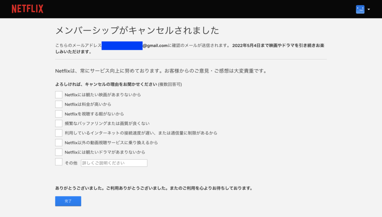
Task: Click the Netflix logo
Action: click(27, 9)
